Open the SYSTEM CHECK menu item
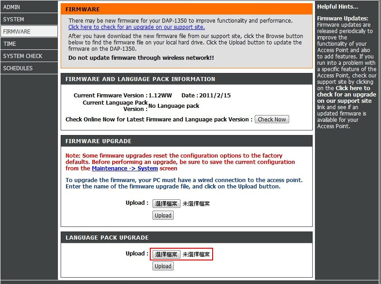Screen dimensions: 381x284 (29, 56)
